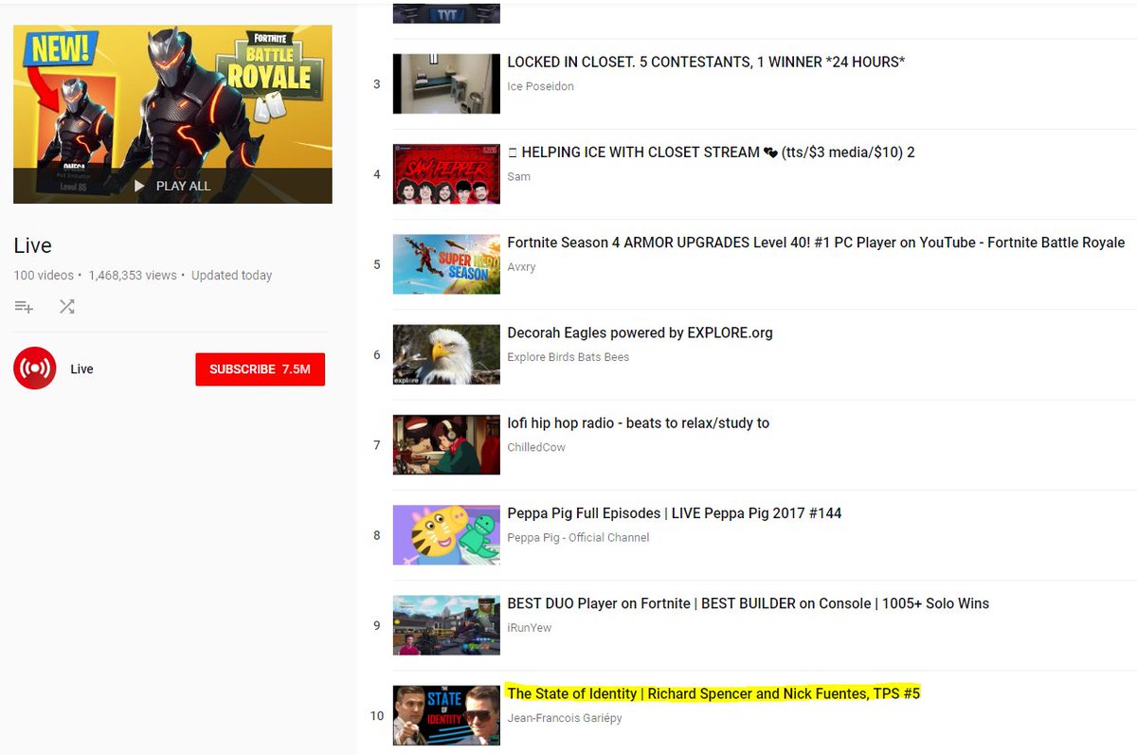This screenshot has width=1137, height=755.
Task: Click the Updated today text
Action: 231,276
